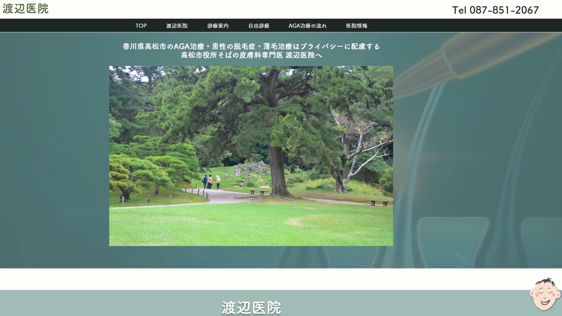The height and width of the screenshot is (316, 562).
Task: Open the 診療案内 page from the navigation
Action: [218, 26]
